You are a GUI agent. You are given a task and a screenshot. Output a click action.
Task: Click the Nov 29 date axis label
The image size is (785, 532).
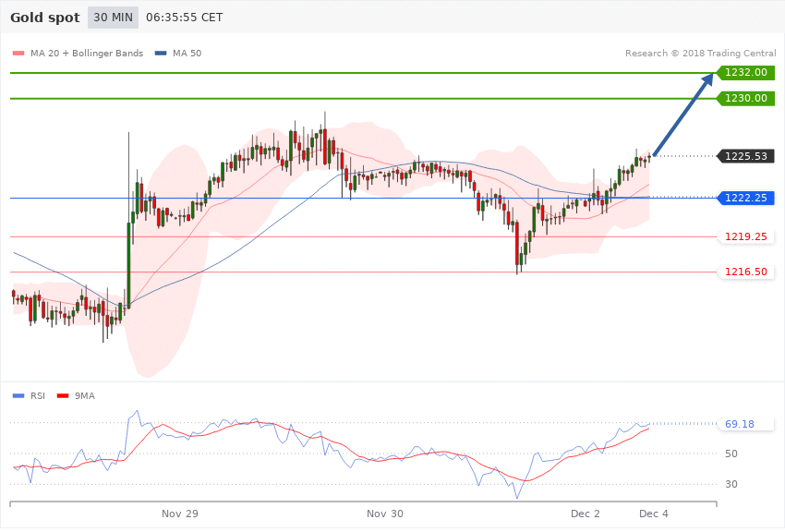point(180,514)
